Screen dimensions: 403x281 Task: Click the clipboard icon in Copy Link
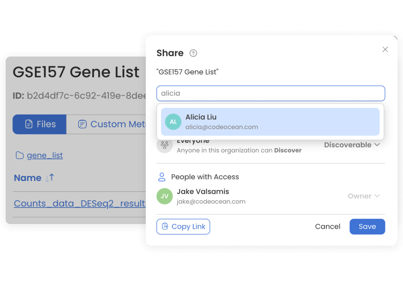point(165,226)
